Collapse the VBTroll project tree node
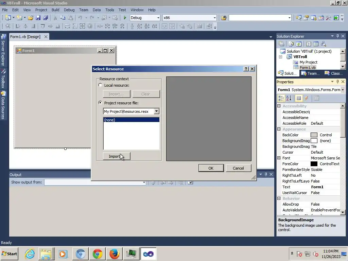 (280, 57)
